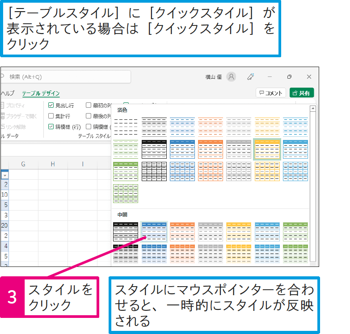
Task: Select the light style with no color
Action: coord(126,127)
